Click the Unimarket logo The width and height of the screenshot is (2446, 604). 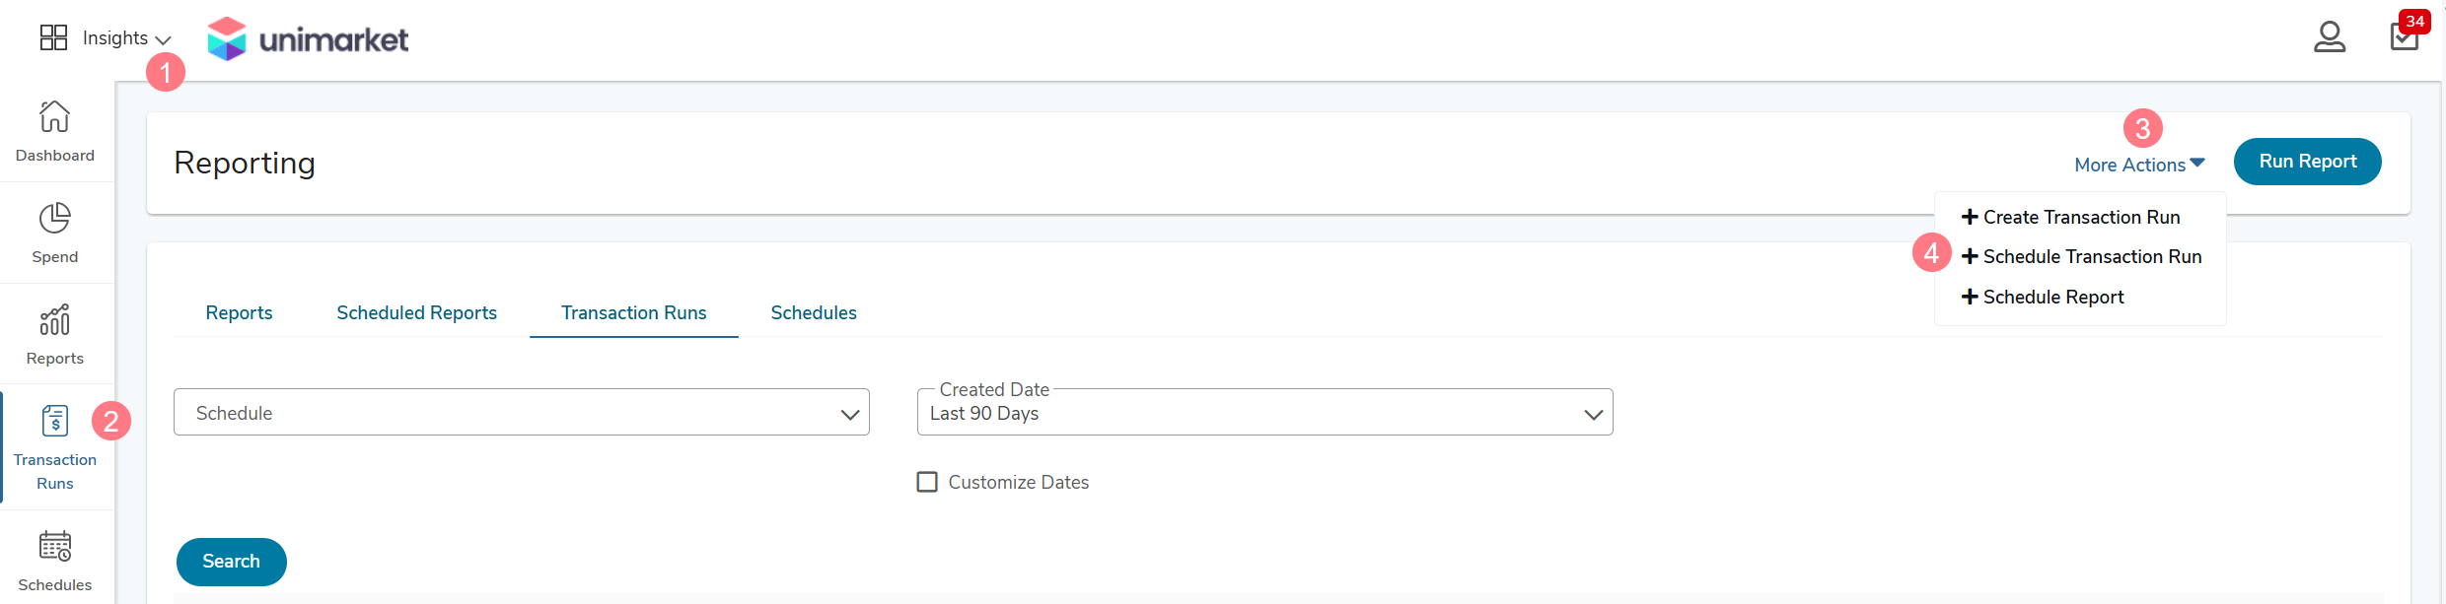[x=308, y=38]
